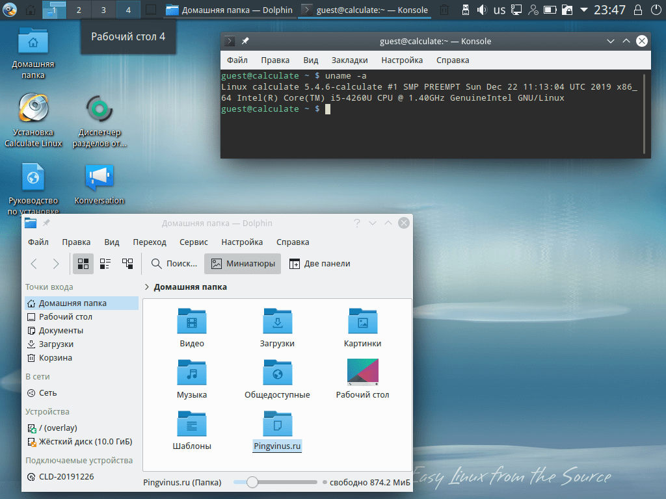
Task: Toggle the Две панели split view
Action: (319, 264)
